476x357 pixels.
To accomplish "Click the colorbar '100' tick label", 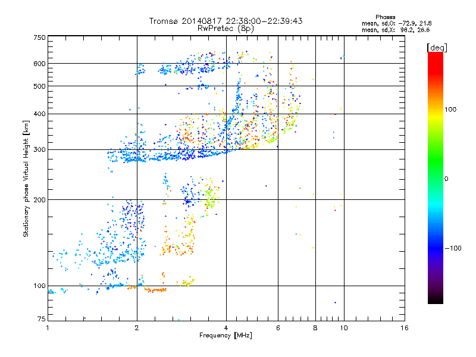I will 450,109.
